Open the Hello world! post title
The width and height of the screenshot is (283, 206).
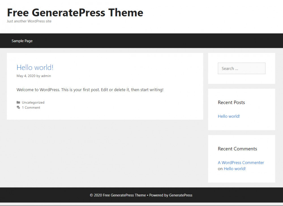35,67
